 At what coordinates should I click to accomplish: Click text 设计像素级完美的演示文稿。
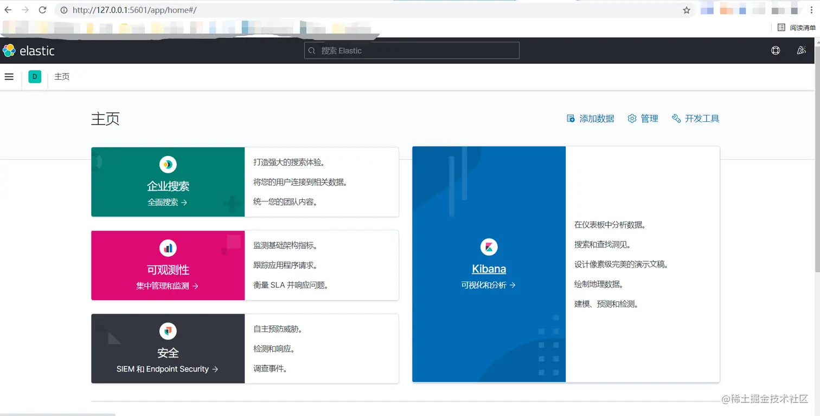point(622,264)
